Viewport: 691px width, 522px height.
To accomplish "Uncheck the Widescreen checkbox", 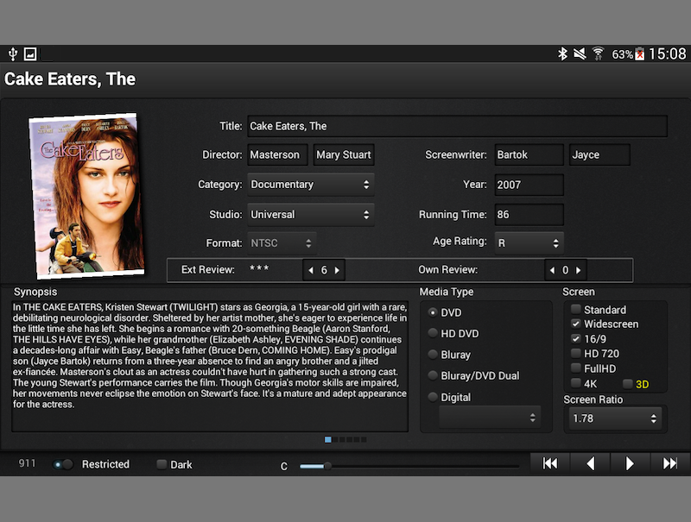I will (x=576, y=324).
